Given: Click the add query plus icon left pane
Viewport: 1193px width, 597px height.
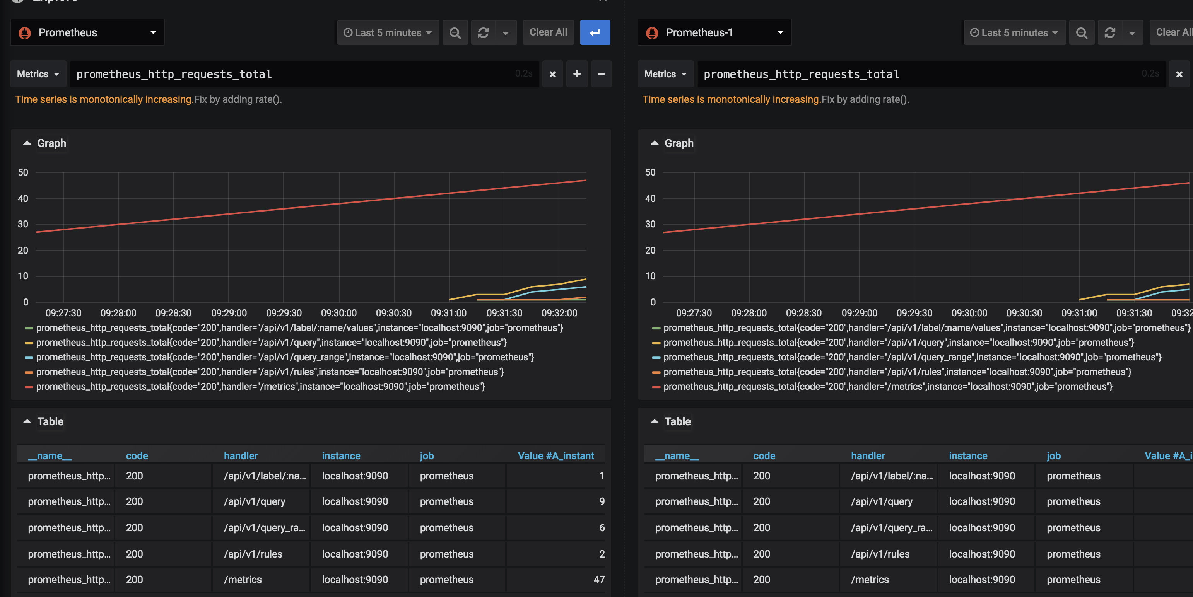Looking at the screenshot, I should coord(577,74).
